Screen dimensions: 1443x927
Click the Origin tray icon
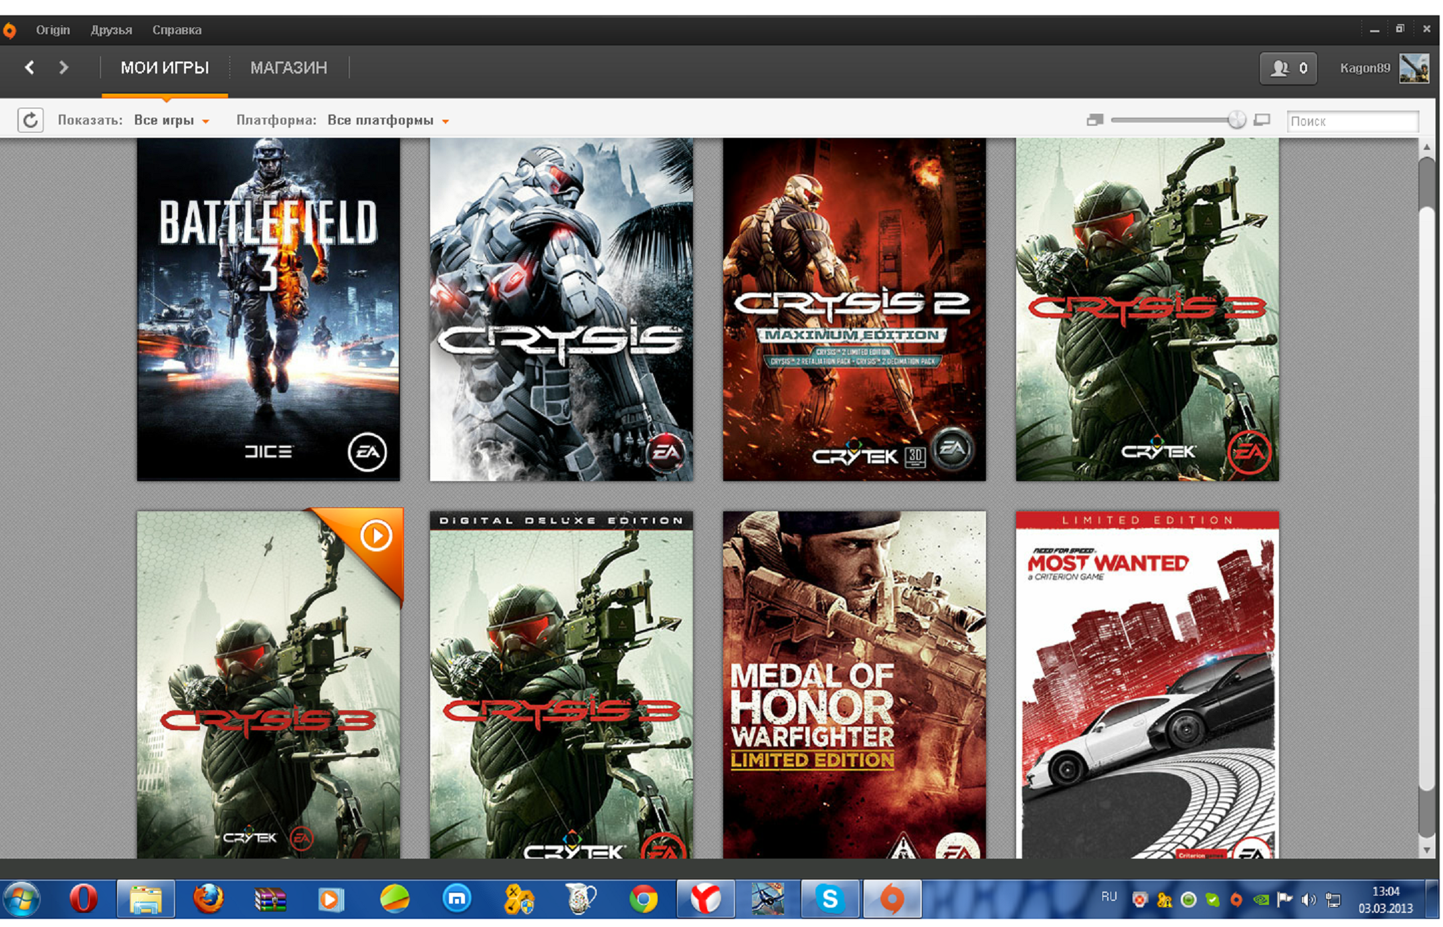pyautogui.click(x=1236, y=900)
